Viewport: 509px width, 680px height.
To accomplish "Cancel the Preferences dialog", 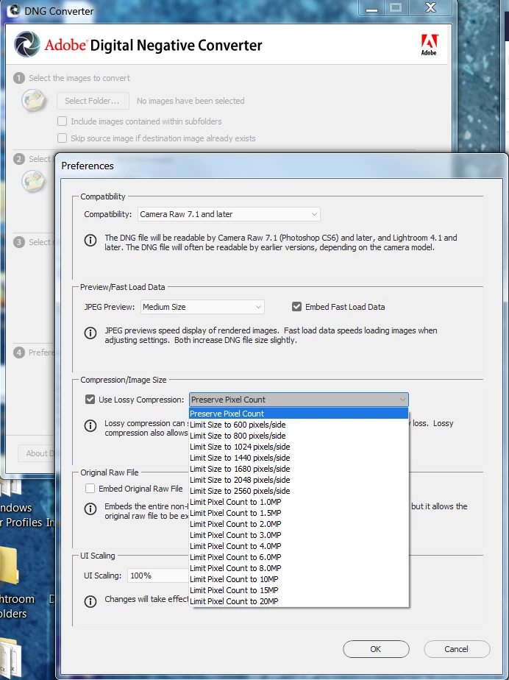I will 457,649.
